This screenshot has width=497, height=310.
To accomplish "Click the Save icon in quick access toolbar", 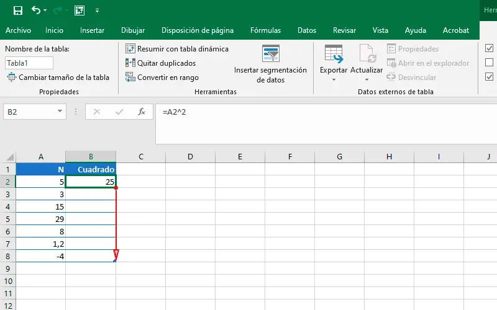I will [17, 11].
